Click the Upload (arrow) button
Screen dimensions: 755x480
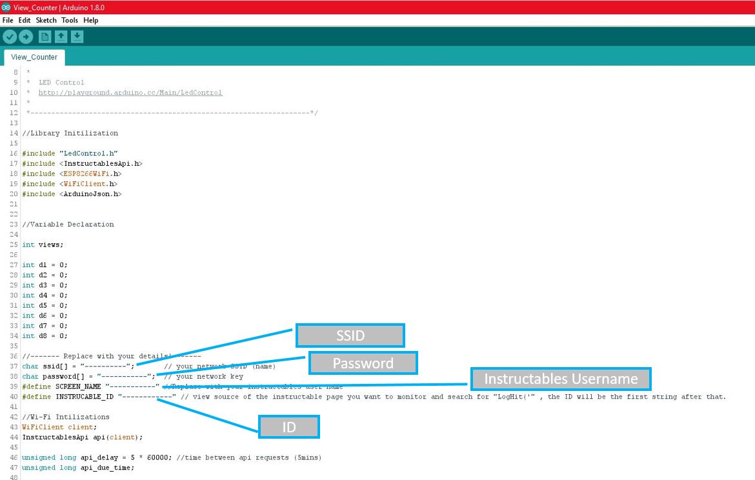[x=26, y=36]
